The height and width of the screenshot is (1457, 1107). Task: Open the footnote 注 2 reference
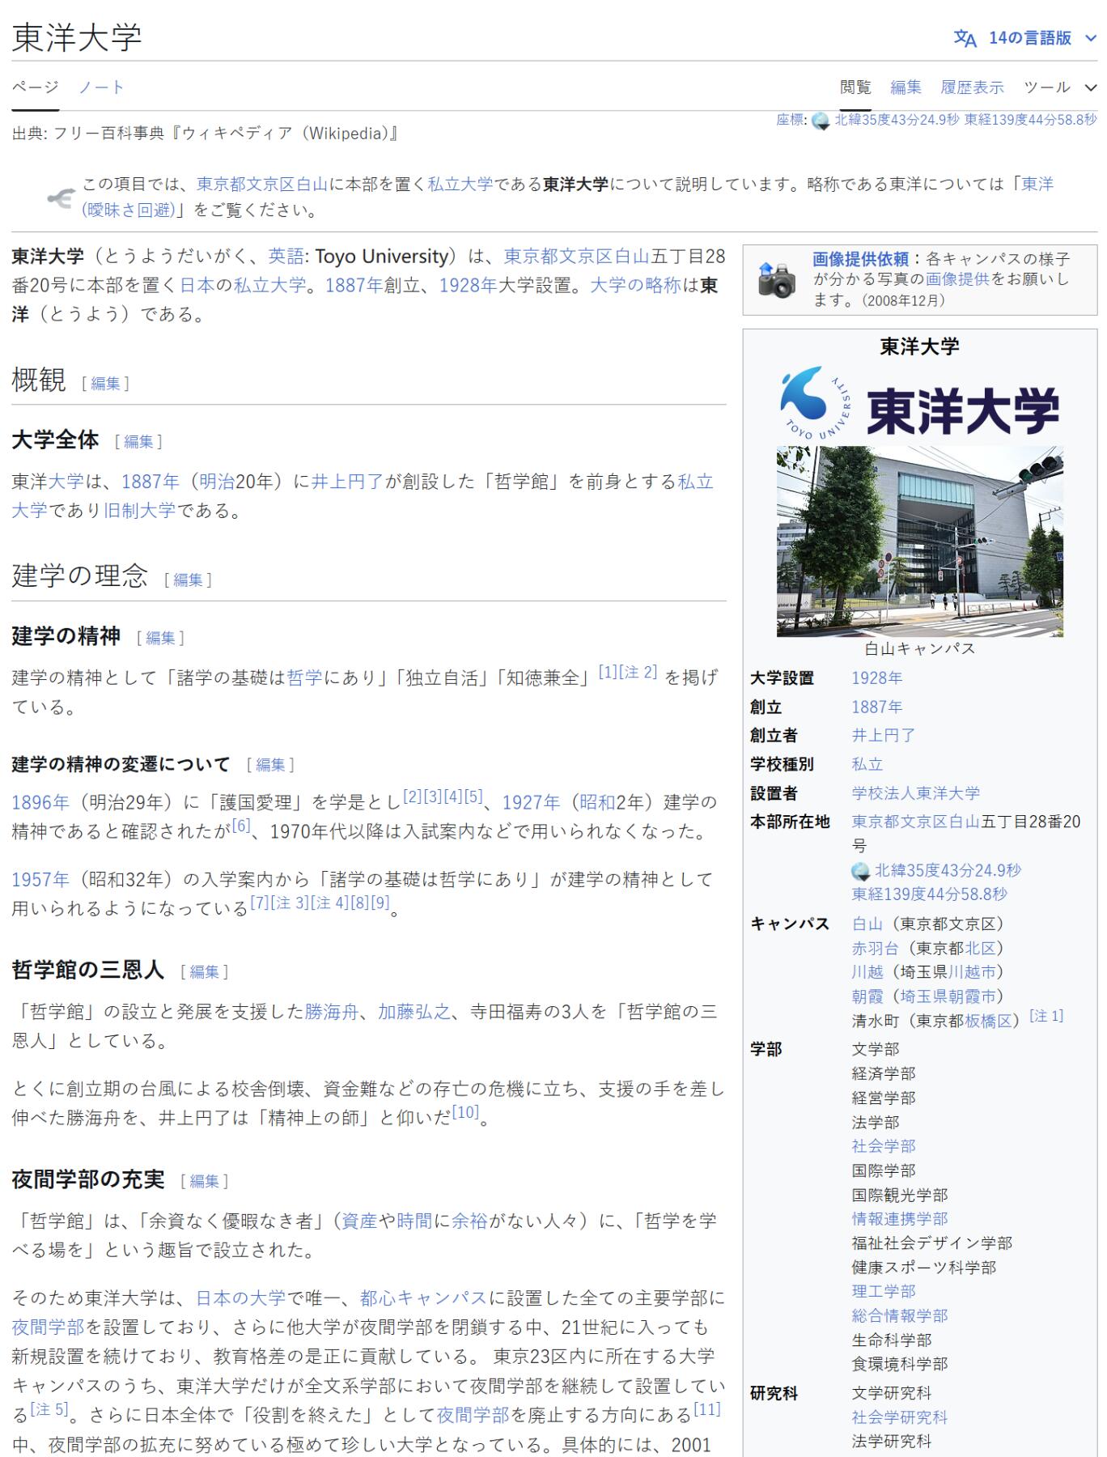click(x=638, y=672)
